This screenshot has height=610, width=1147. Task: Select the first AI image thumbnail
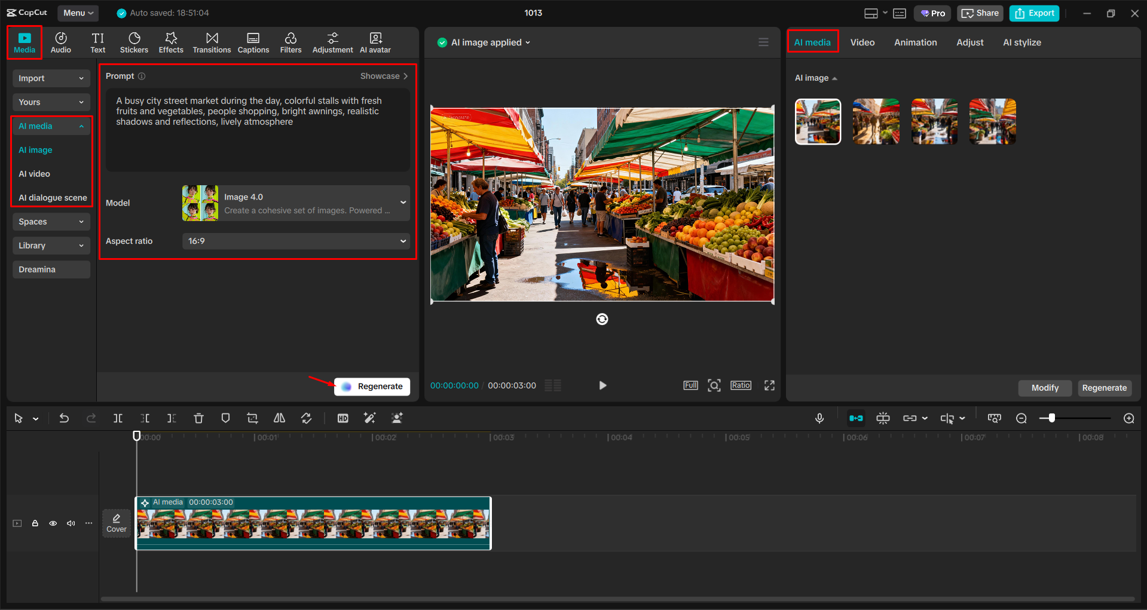817,121
